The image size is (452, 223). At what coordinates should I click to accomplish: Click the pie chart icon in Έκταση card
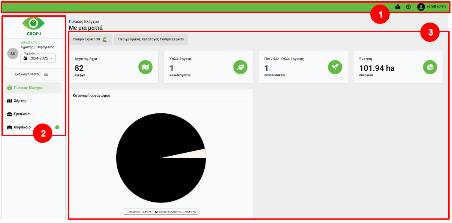[430, 67]
